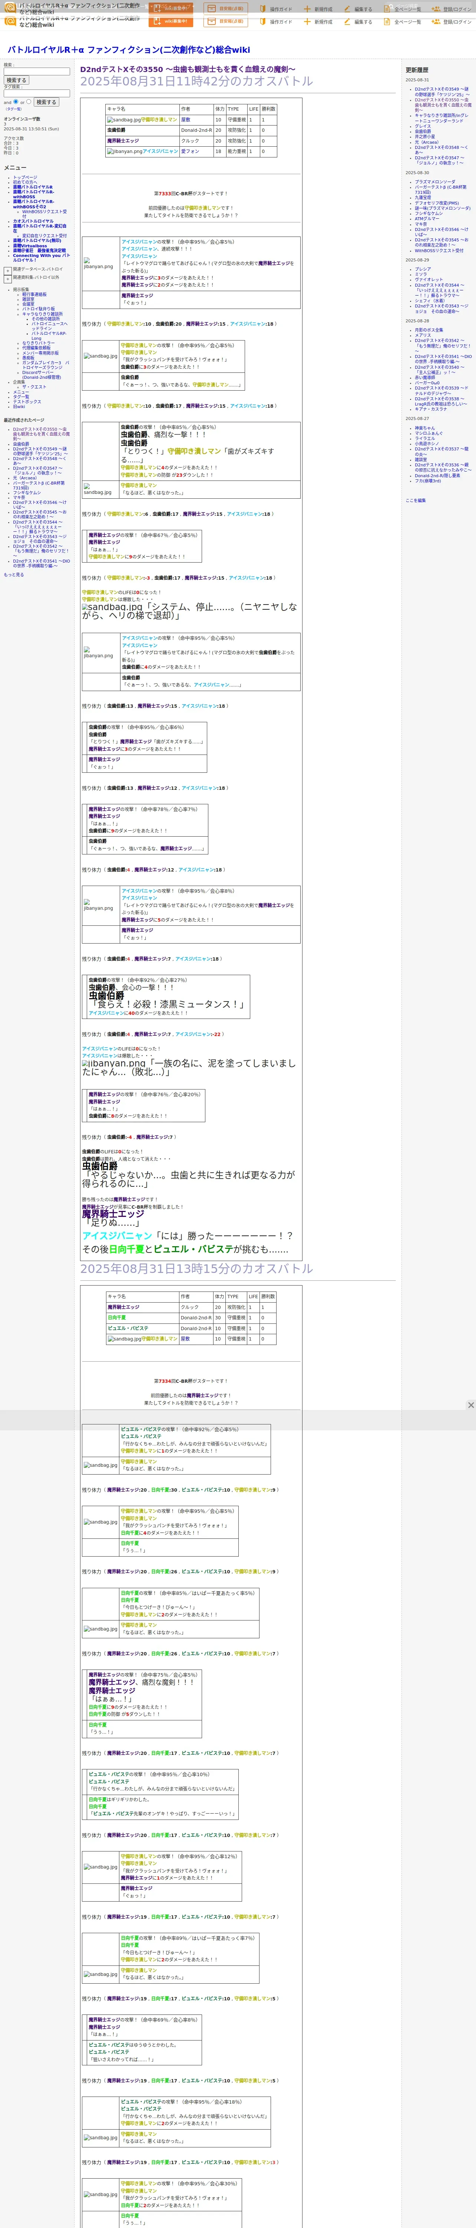
Task: Expand 関連データベース-バトロイ section
Action: tap(8, 271)
